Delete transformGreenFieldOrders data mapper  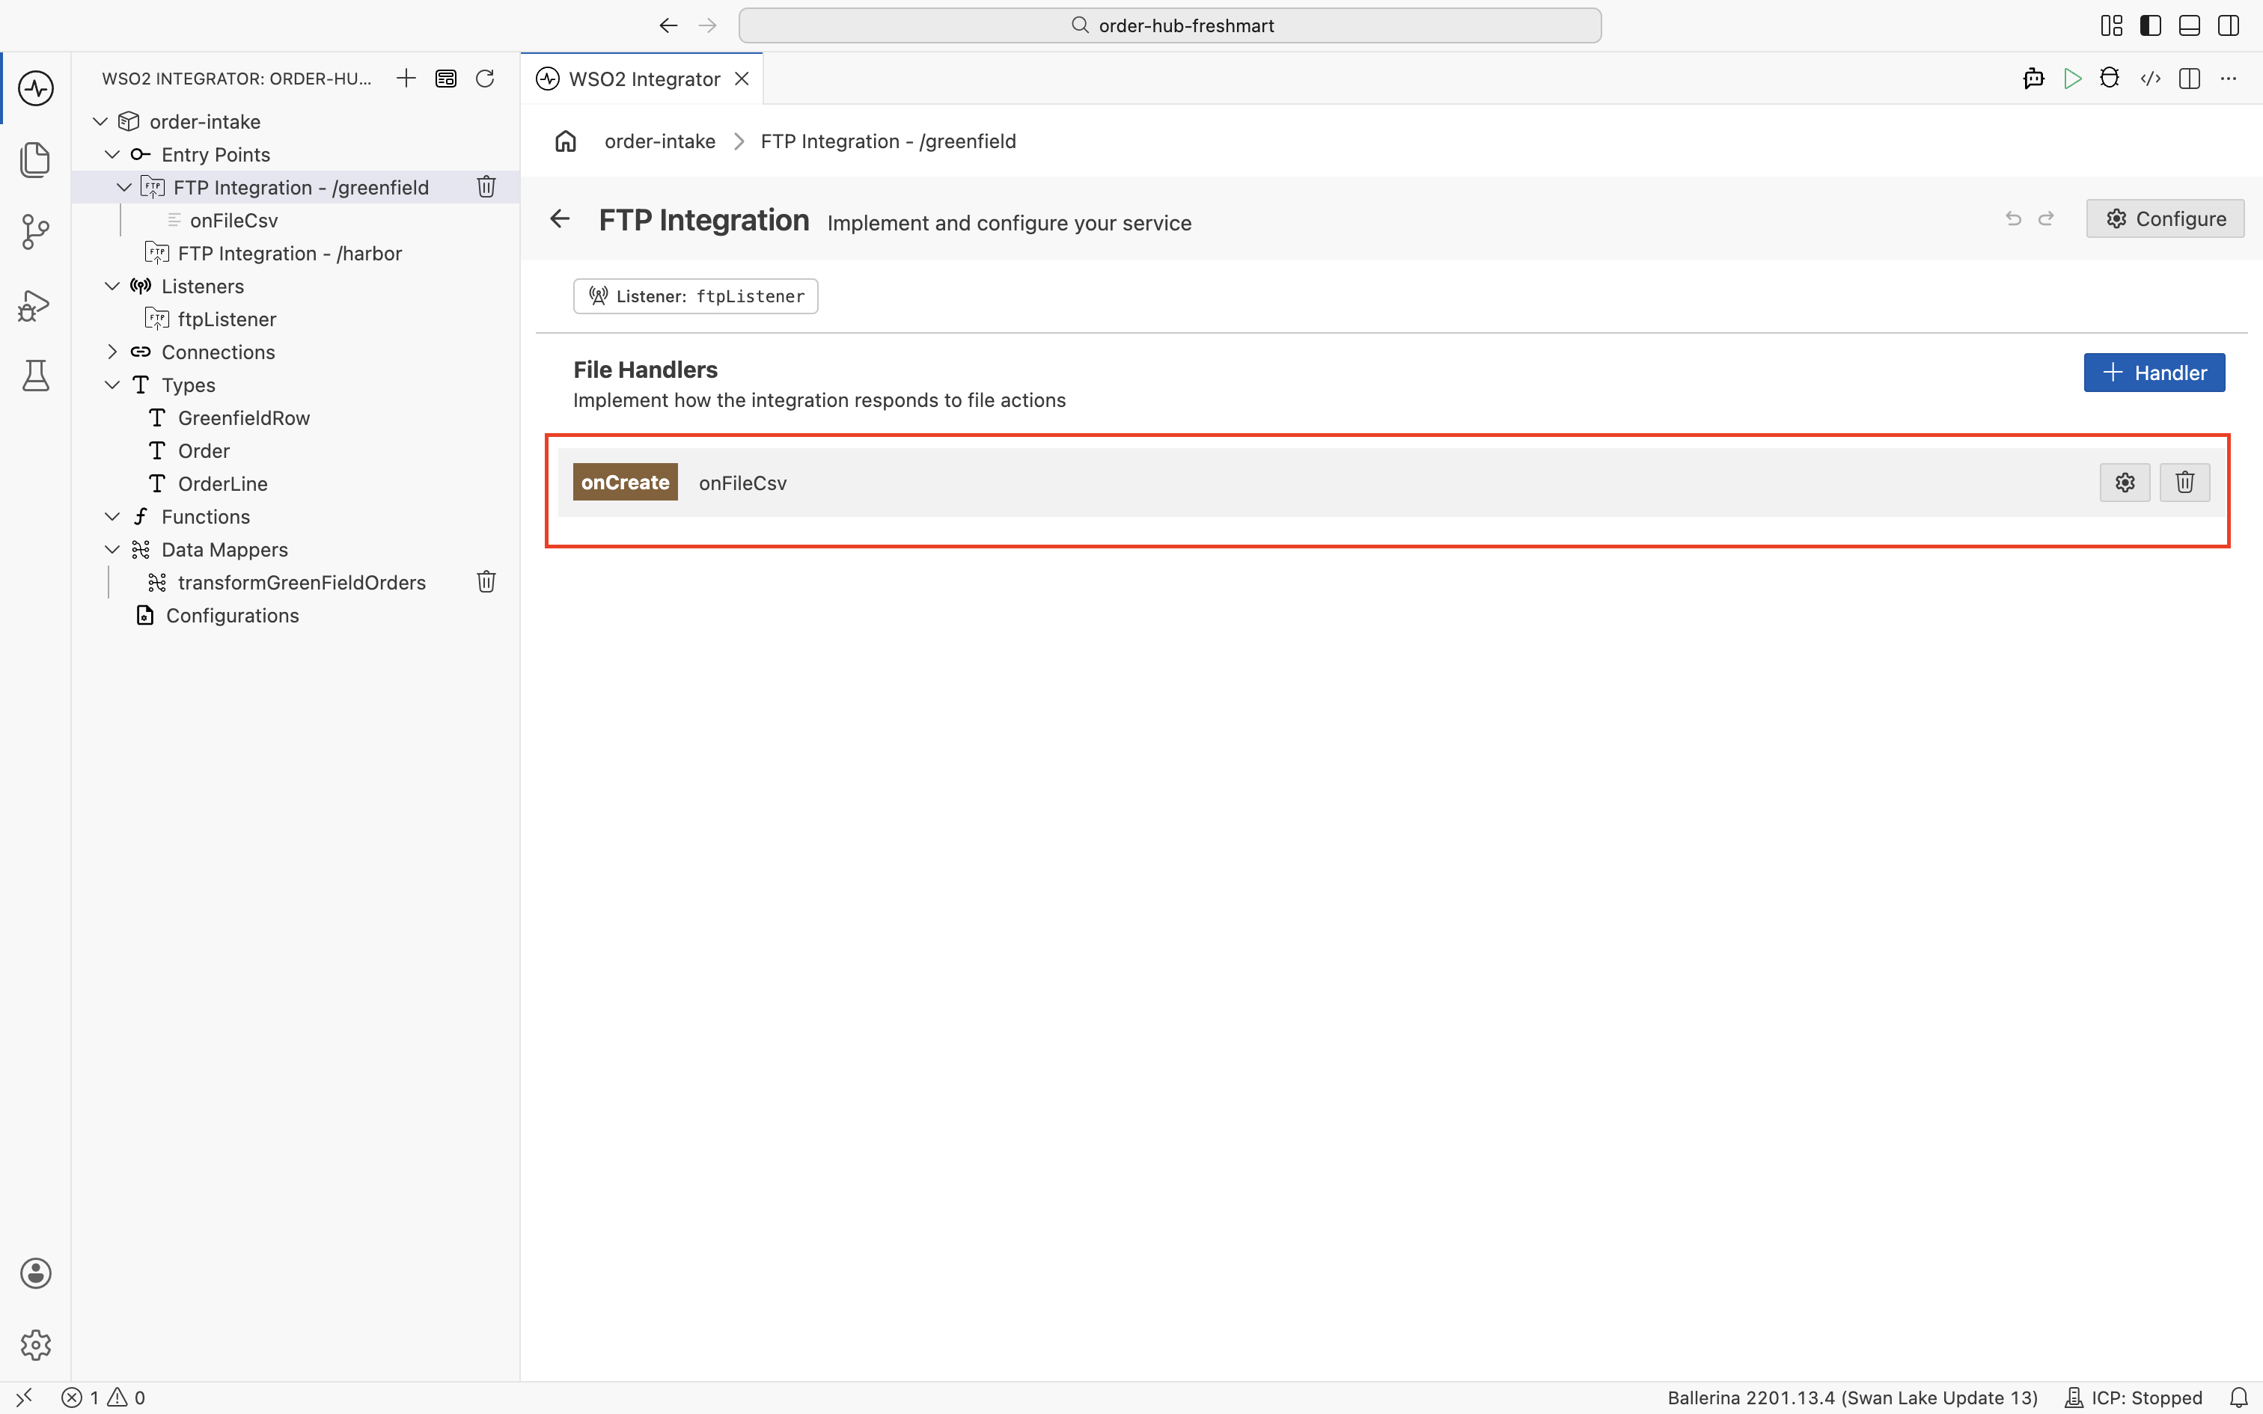point(486,582)
